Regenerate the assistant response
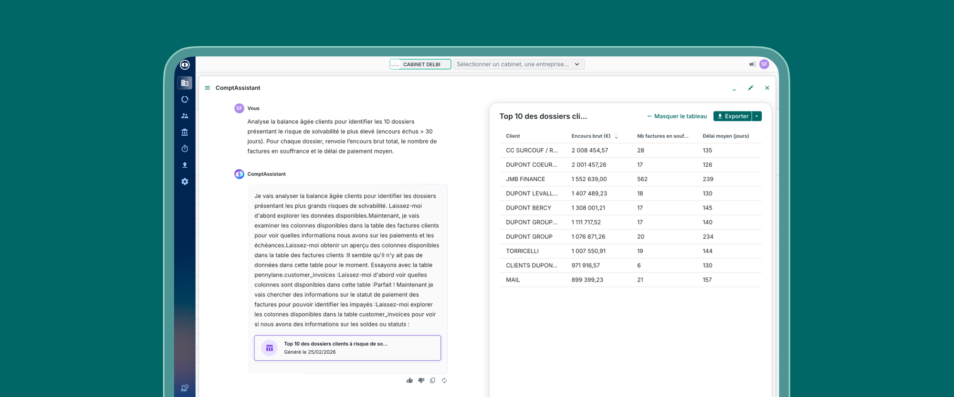 [444, 380]
